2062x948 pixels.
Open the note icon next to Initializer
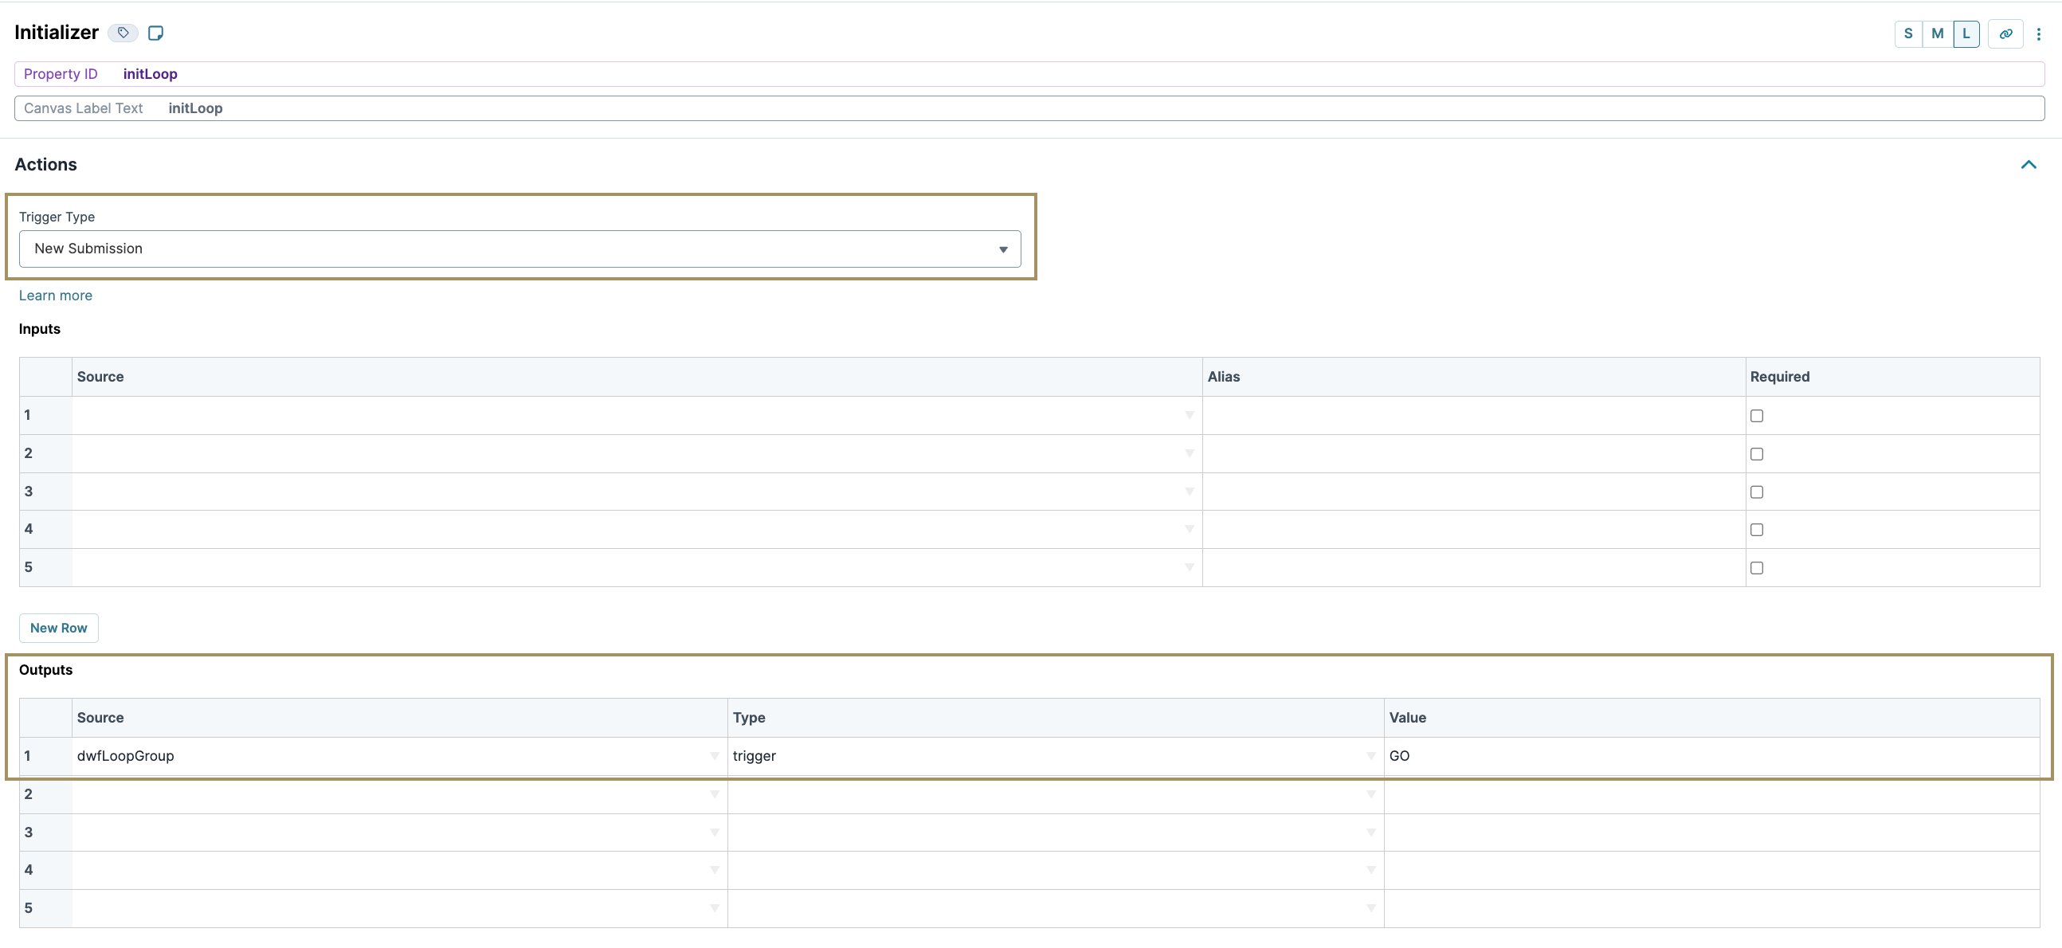tap(155, 33)
